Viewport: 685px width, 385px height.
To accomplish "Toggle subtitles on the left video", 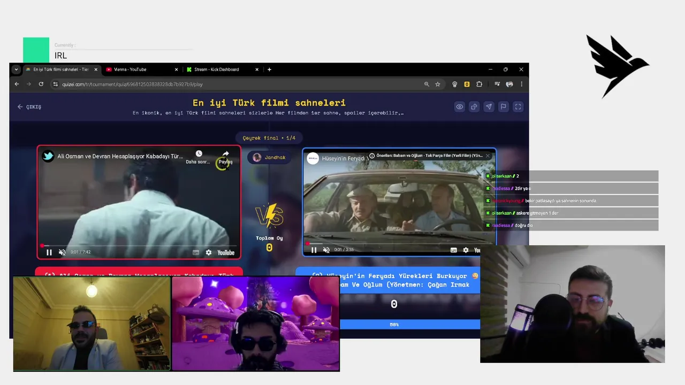I will 196,252.
